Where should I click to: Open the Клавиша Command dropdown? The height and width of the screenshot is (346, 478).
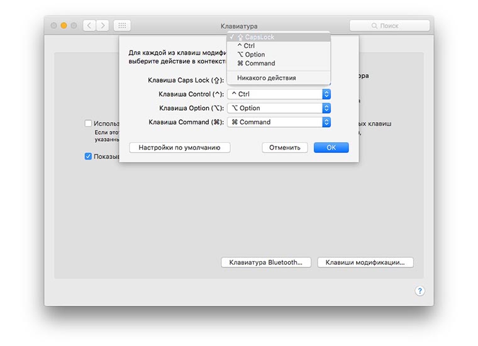coord(279,122)
